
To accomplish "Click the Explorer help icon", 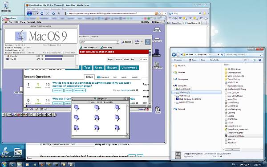I will pos(260,60).
